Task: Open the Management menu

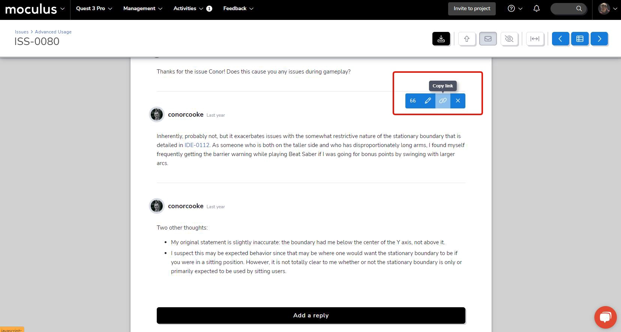Action: point(142,8)
